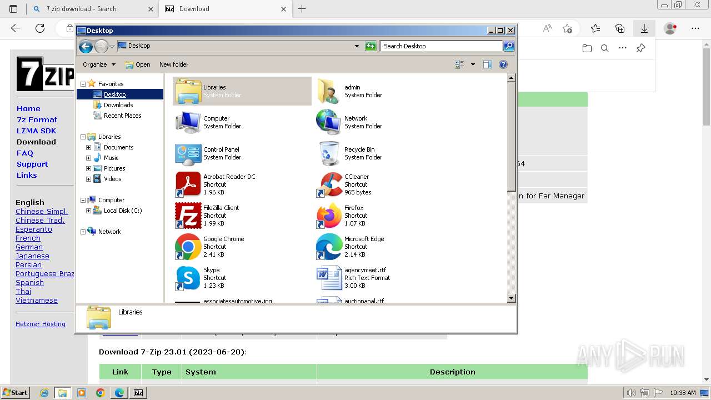Search downloads magnifier in Edge panel
Screen dimensions: 711x400
pos(605,48)
